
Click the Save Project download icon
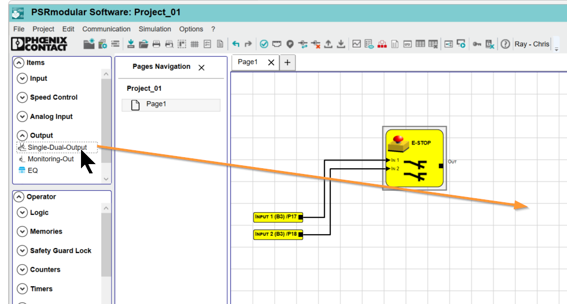pos(131,44)
